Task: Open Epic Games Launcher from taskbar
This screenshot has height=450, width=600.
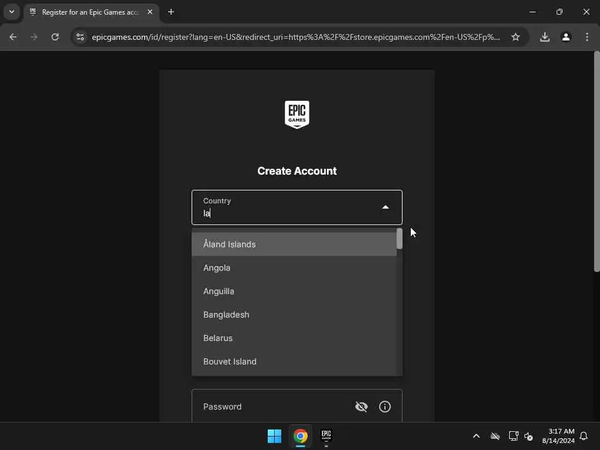Action: pyautogui.click(x=326, y=436)
